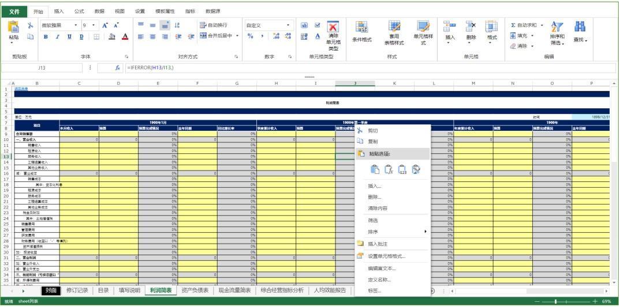The width and height of the screenshot is (620, 307).
Task: Open the Sort (排序) submenu in context menu
Action: [392, 232]
